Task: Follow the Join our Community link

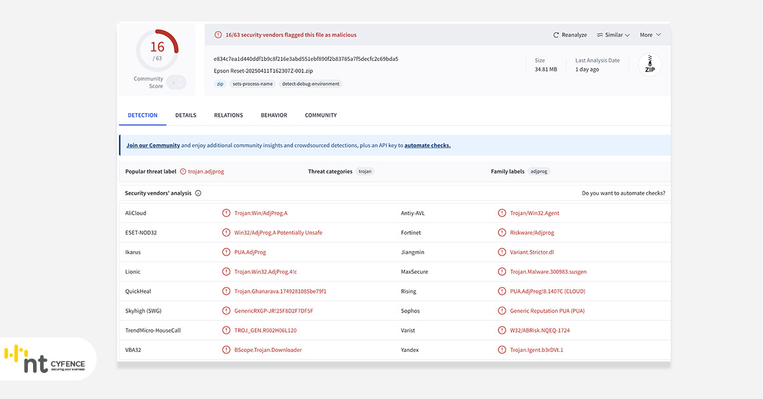Action: [153, 145]
